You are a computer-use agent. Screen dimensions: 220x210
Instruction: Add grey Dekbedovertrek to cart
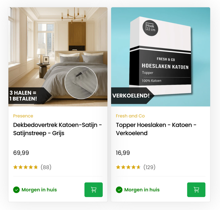coord(93,190)
